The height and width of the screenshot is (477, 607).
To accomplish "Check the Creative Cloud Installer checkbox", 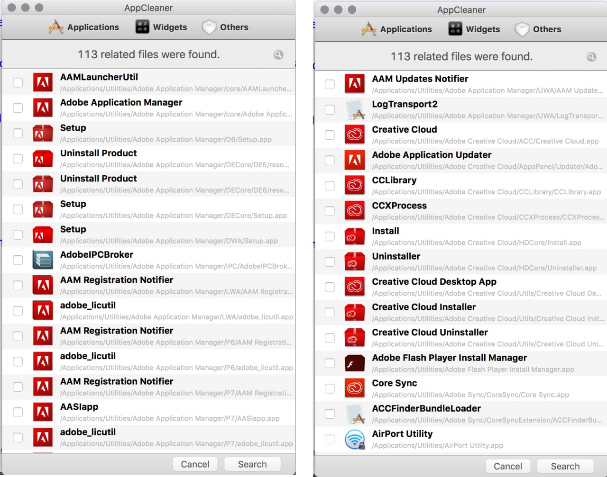I will [x=330, y=312].
